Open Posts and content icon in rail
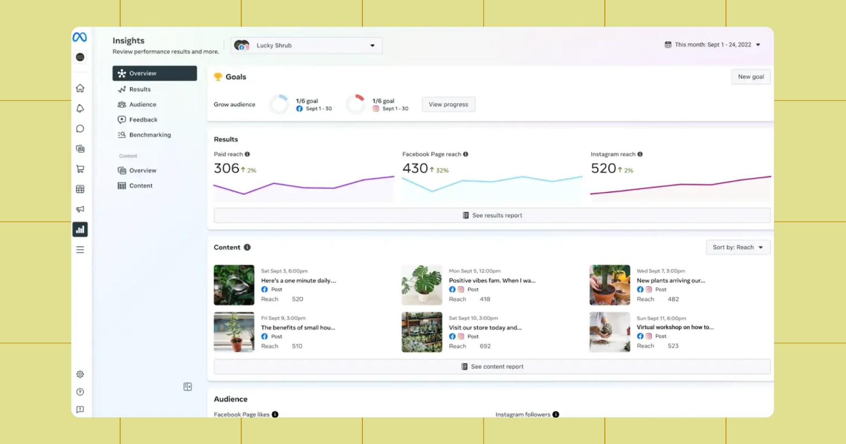 [x=80, y=149]
